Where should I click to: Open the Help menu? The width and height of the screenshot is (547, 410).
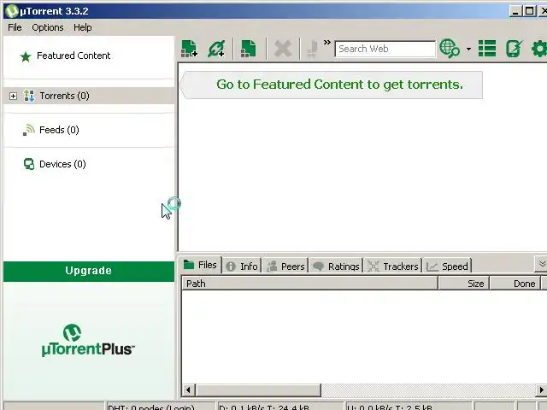pos(83,27)
